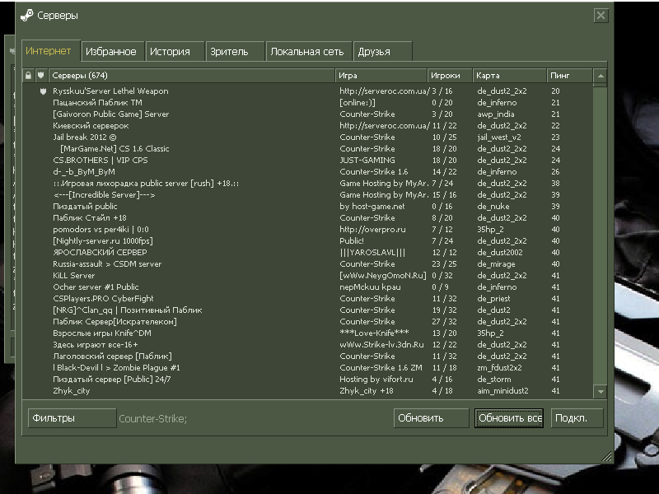659x494 pixels.
Task: Close the Серверы window
Action: tap(601, 16)
